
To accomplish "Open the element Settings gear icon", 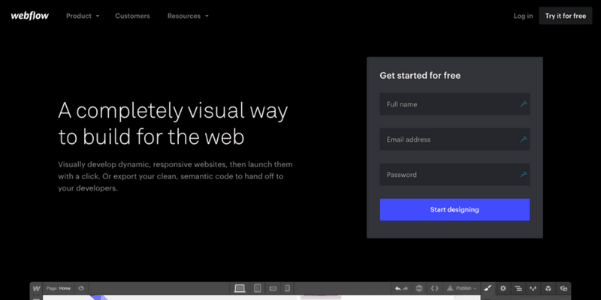I will tap(503, 288).
